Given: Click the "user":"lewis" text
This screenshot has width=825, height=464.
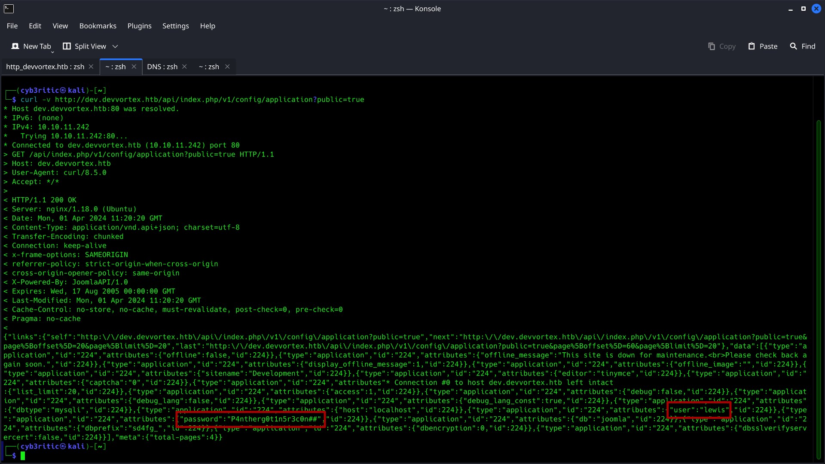Looking at the screenshot, I should pyautogui.click(x=700, y=410).
